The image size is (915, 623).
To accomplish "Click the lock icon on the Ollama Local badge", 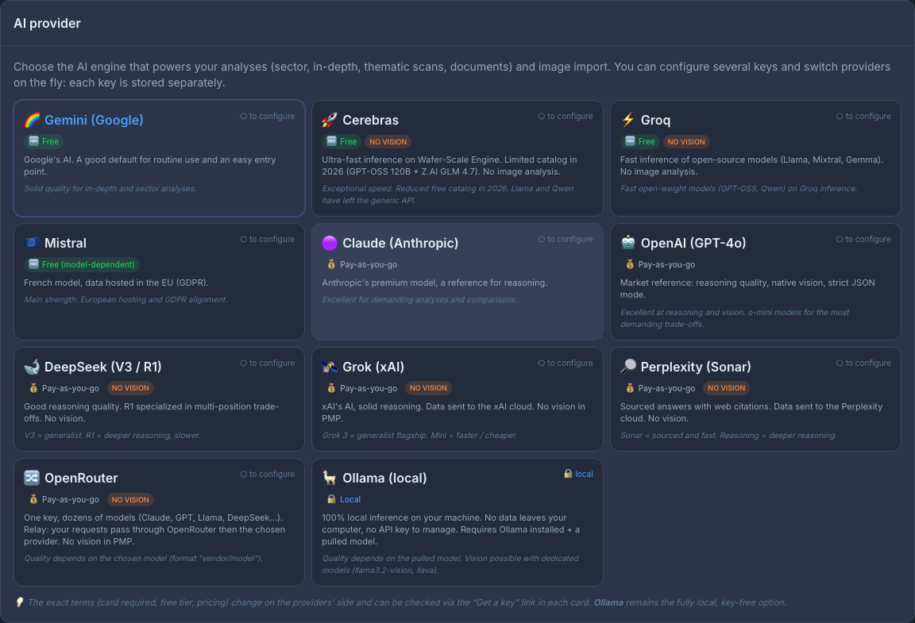I will [x=331, y=499].
